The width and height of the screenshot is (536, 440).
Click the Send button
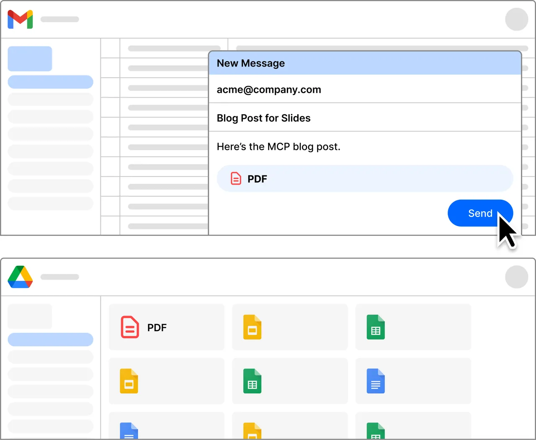(x=480, y=213)
